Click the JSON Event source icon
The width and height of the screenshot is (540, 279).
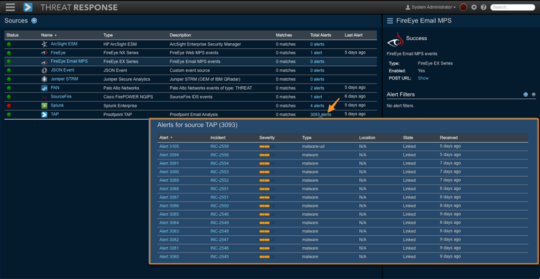44,70
